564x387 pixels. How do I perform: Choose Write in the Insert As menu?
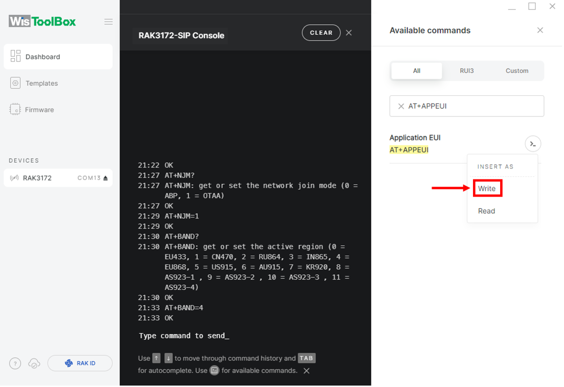[487, 188]
